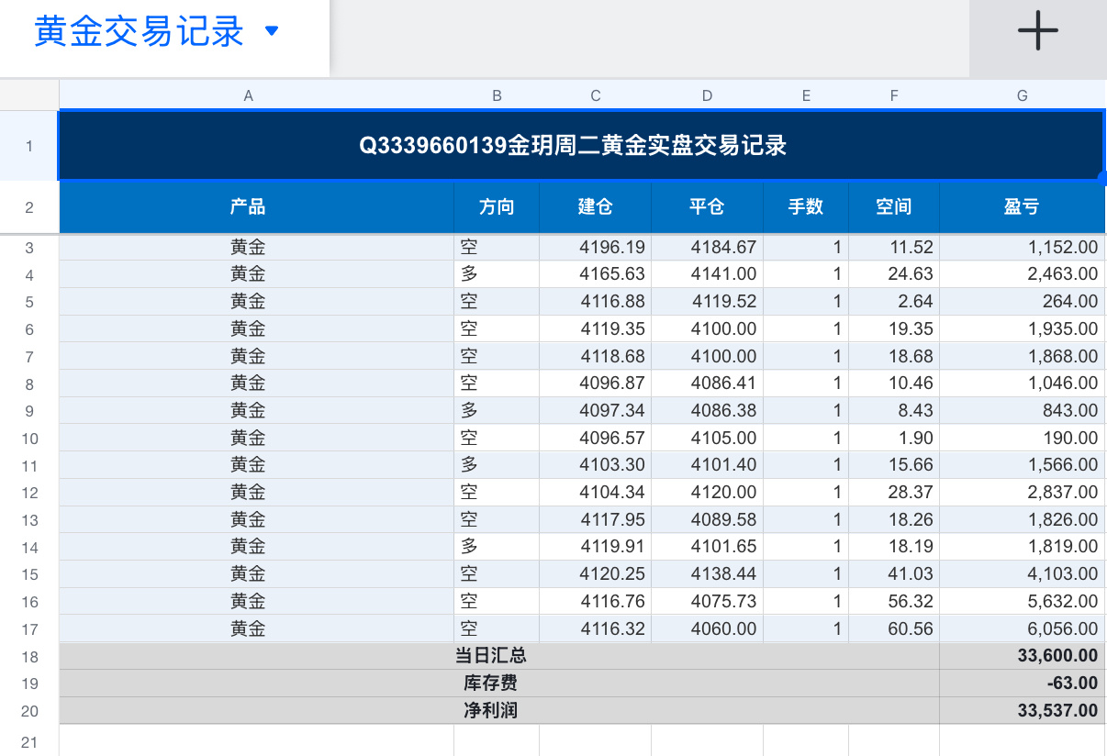Select row 18 header

pos(29,656)
